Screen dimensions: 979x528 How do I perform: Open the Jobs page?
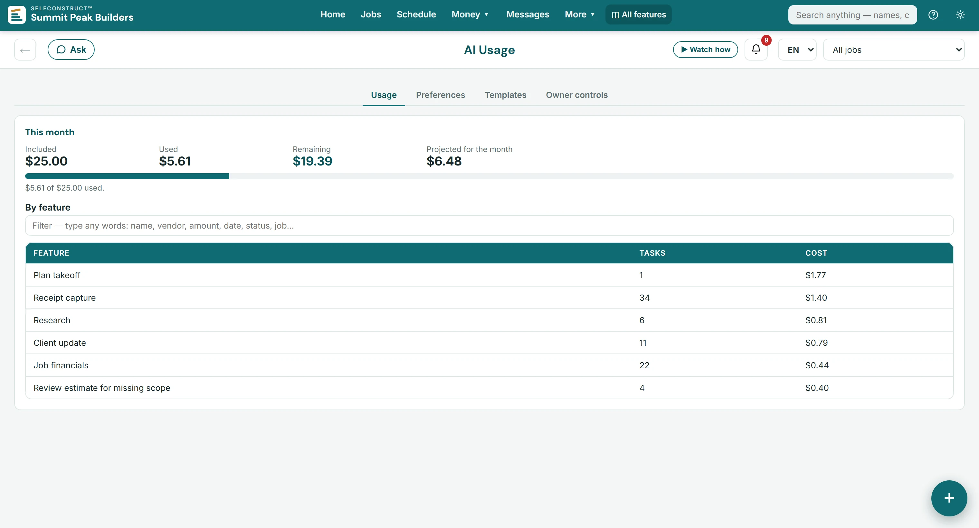371,14
